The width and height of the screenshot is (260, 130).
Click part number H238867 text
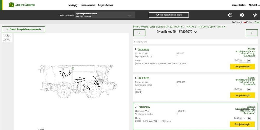[181, 111]
